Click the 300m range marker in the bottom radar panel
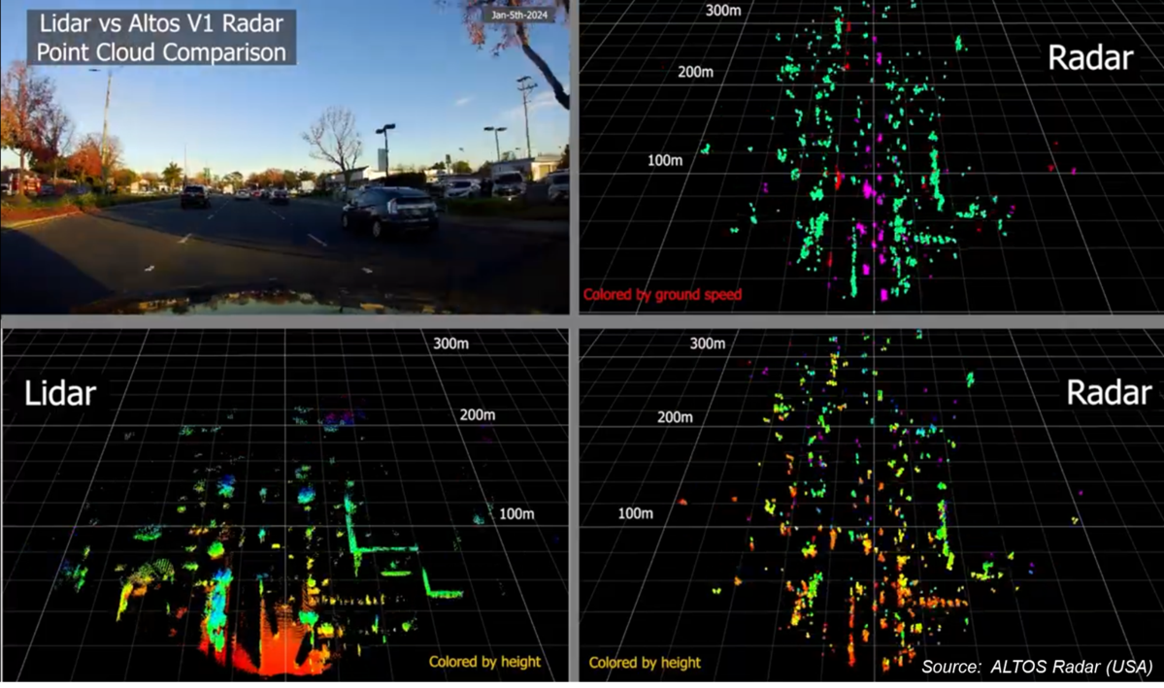The height and width of the screenshot is (688, 1164). click(x=709, y=344)
